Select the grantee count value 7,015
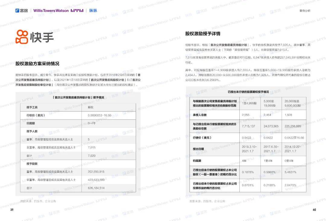The height and width of the screenshot is (221, 326). (92, 147)
